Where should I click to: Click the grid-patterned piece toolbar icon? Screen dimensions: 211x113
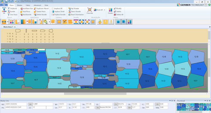tap(93, 22)
